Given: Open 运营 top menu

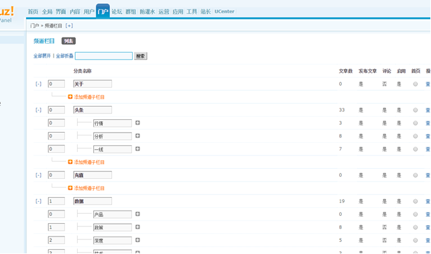Looking at the screenshot, I should point(164,11).
